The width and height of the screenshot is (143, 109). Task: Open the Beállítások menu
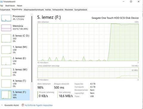(10, 6)
